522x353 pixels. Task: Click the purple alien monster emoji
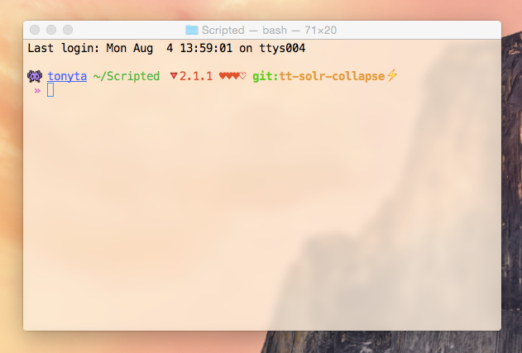[x=35, y=76]
